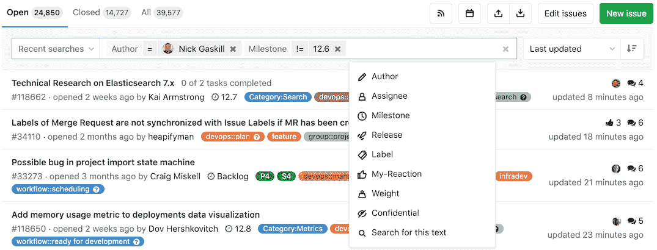This screenshot has width=657, height=250.
Task: Click the Edit issues button
Action: click(x=565, y=13)
